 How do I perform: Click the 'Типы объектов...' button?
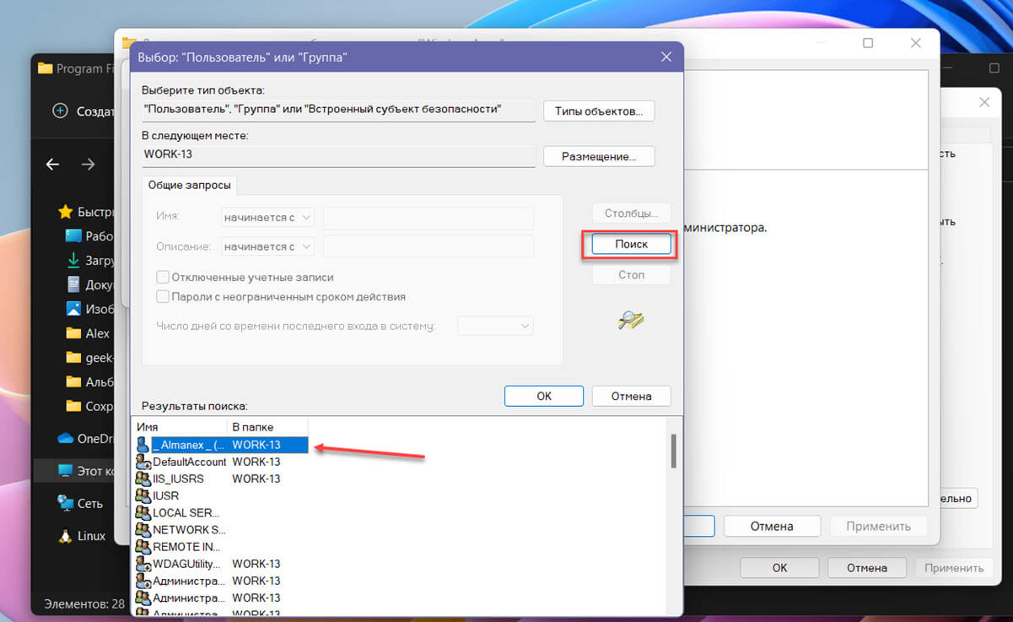click(599, 111)
